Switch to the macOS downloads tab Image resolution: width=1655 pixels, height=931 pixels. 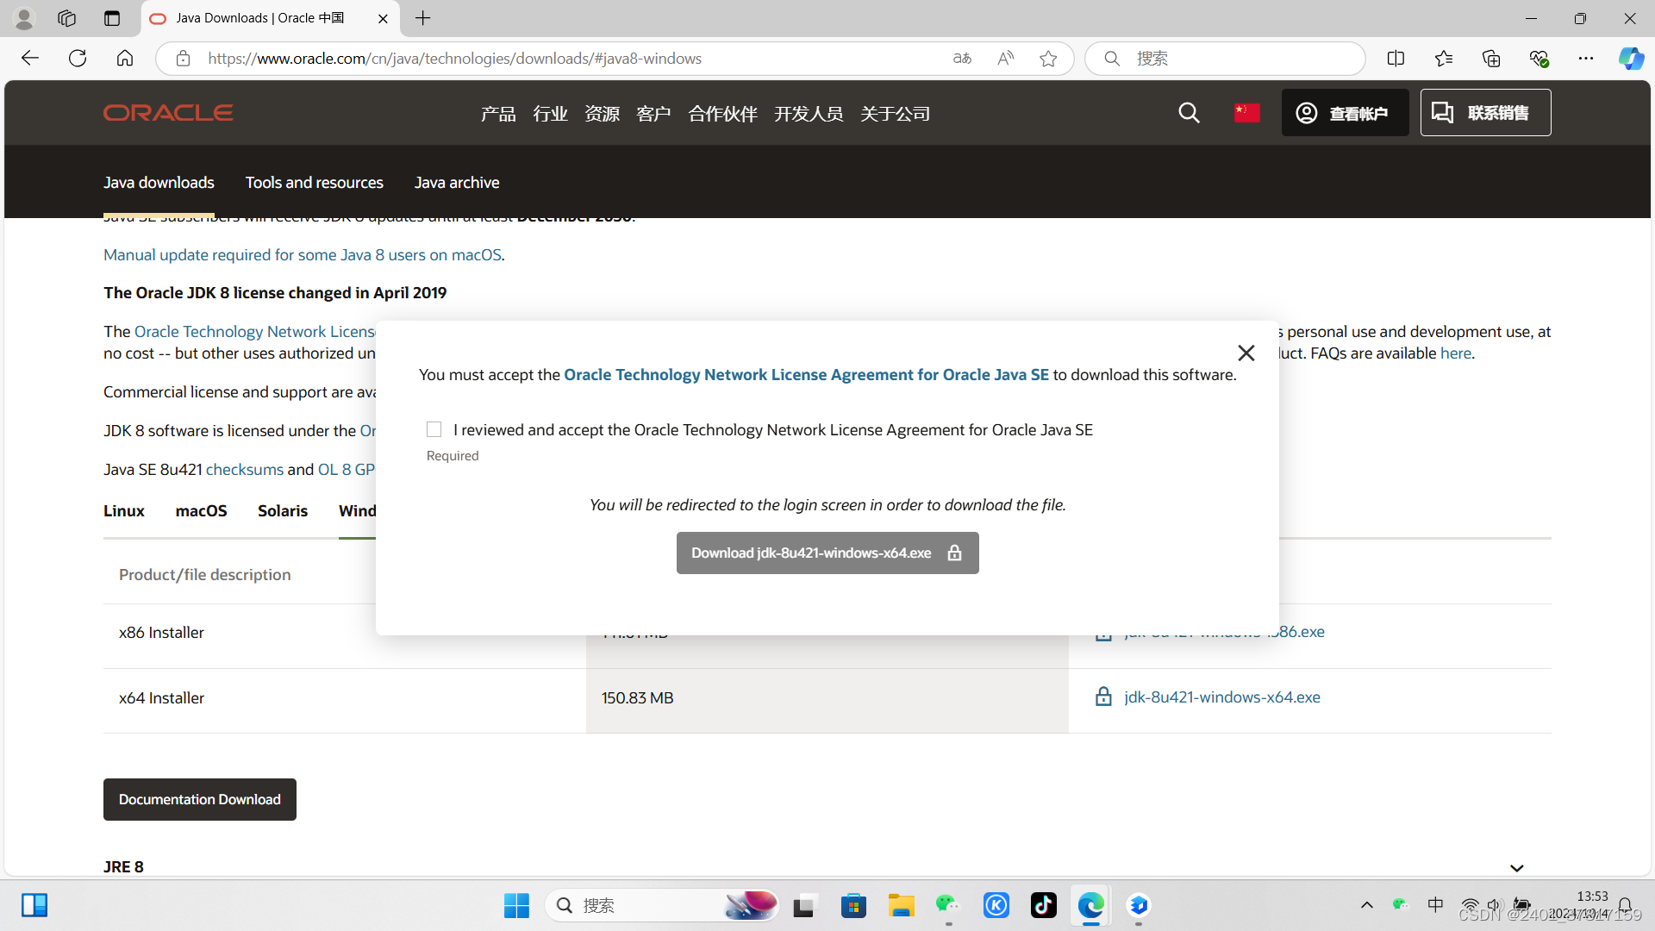[201, 510]
